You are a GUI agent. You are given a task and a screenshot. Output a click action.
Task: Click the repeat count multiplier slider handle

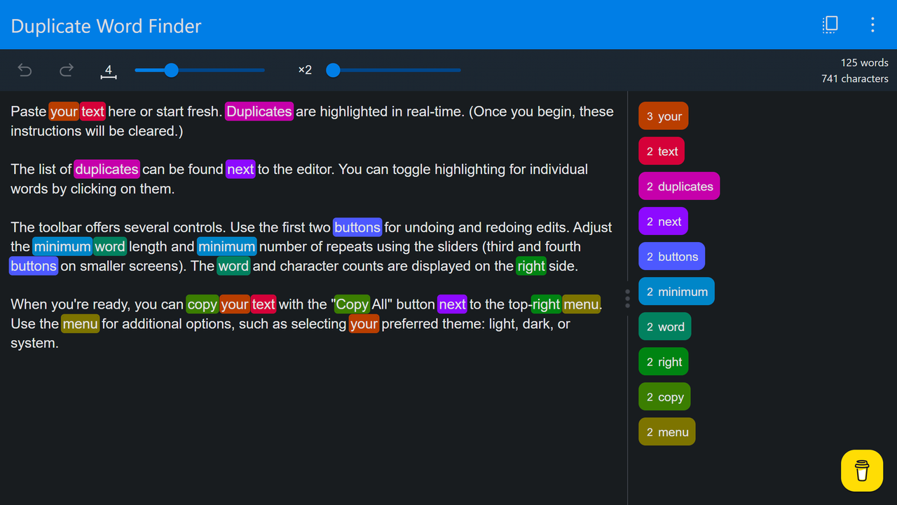tap(333, 70)
